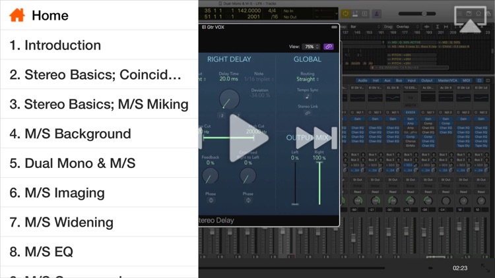
Task: Toggle yellow Cycle button in Logic toolbar
Action: (x=345, y=14)
